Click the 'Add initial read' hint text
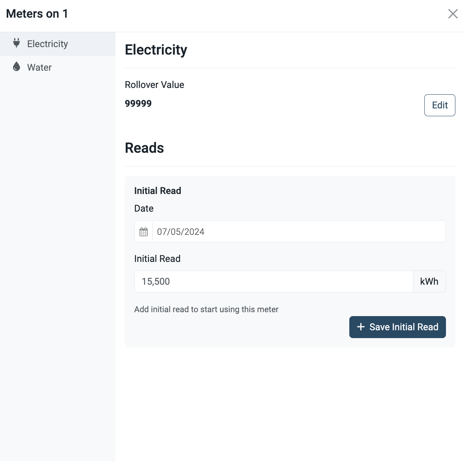466x461 pixels. [x=206, y=309]
